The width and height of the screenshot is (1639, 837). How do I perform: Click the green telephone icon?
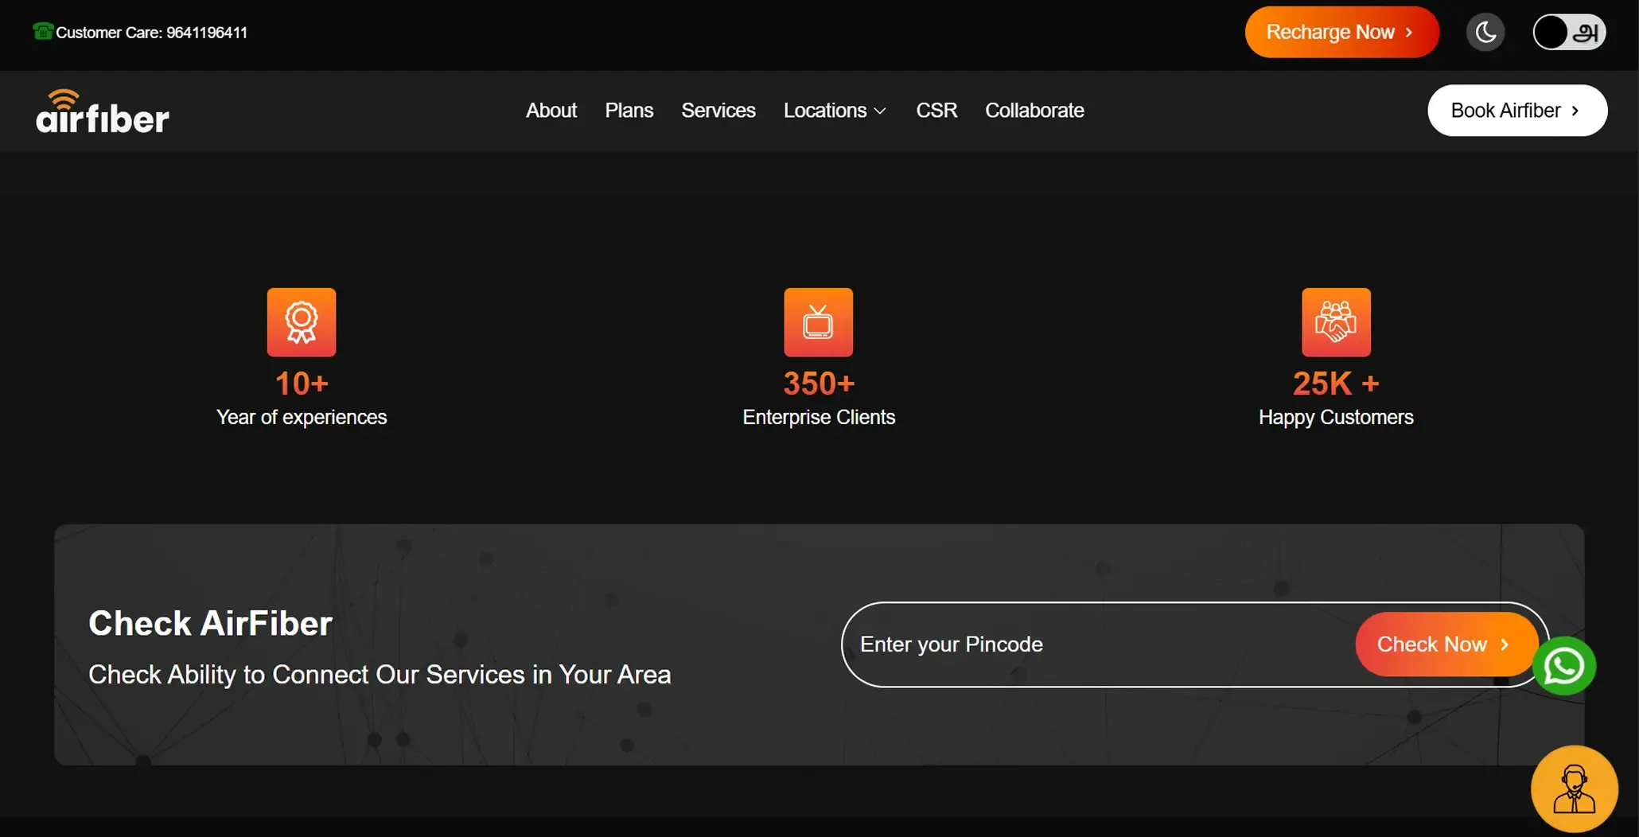click(x=43, y=31)
